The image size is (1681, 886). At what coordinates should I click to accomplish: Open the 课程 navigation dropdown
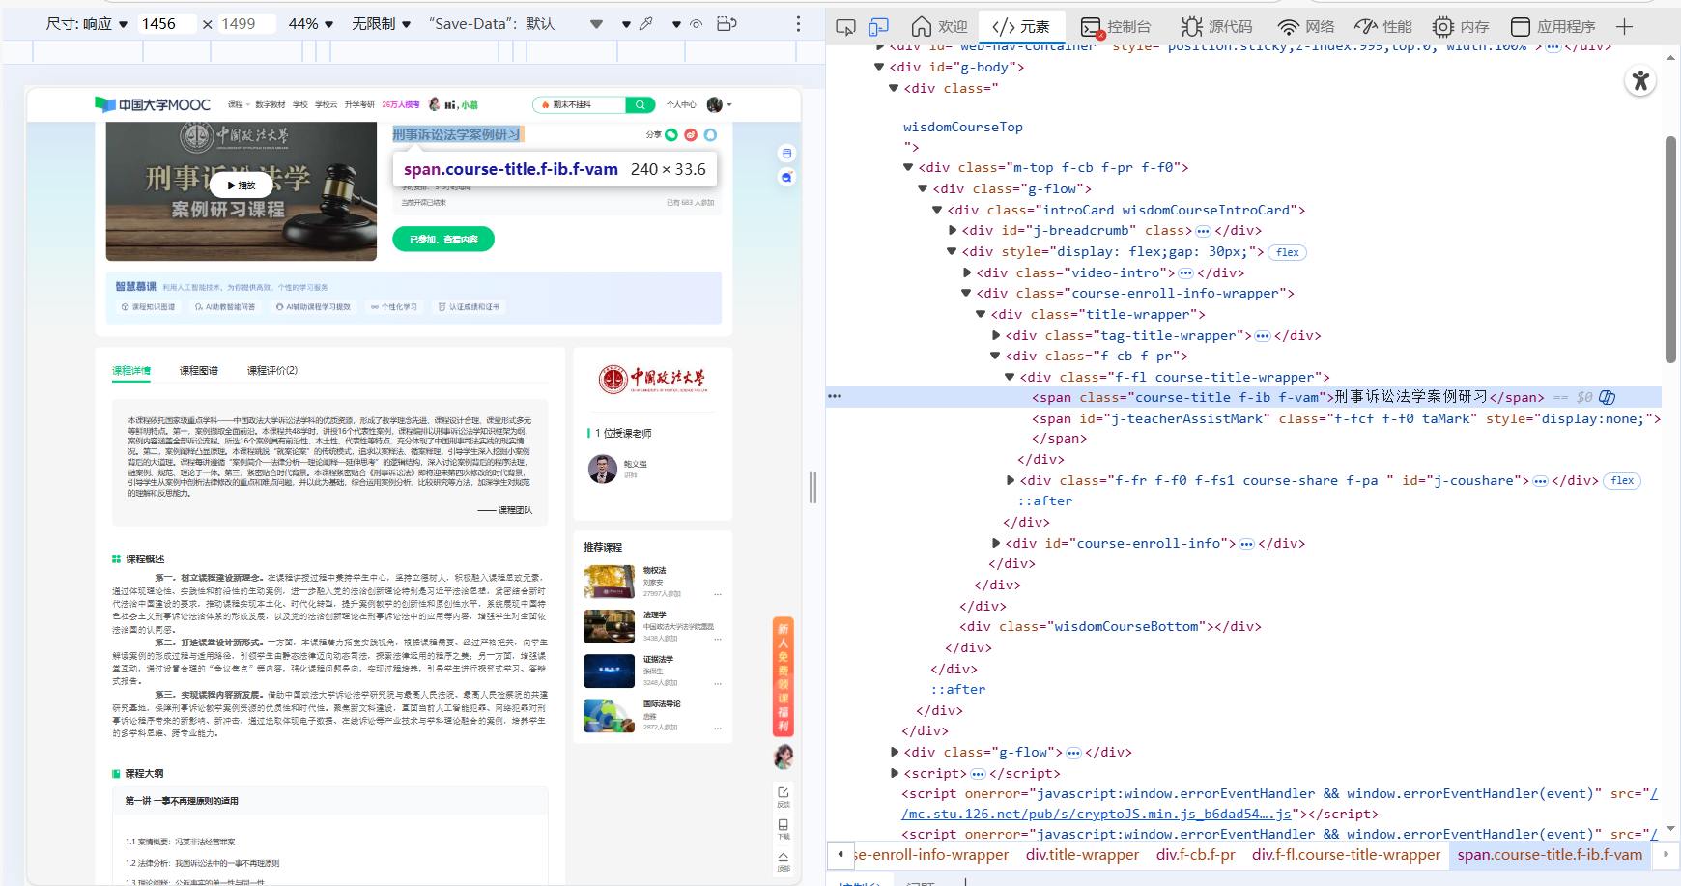[x=239, y=104]
